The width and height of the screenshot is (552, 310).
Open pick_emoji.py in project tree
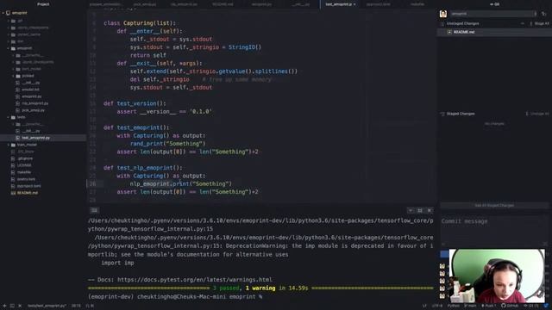point(33,110)
